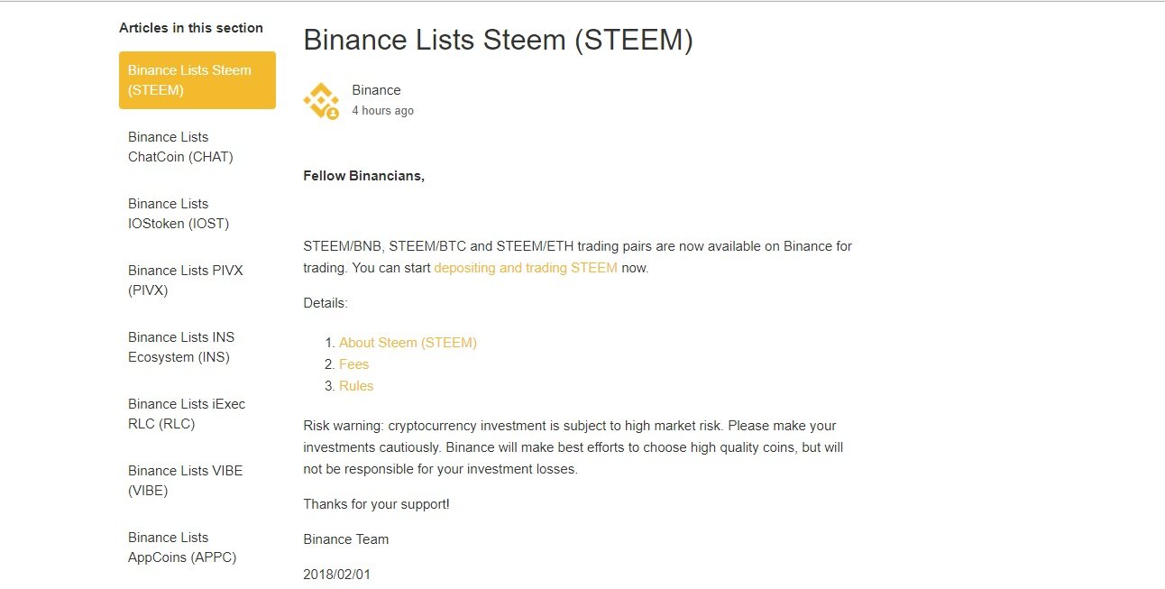This screenshot has height=589, width=1165.
Task: Click the 'Articles in this section' heading
Action: pyautogui.click(x=191, y=28)
